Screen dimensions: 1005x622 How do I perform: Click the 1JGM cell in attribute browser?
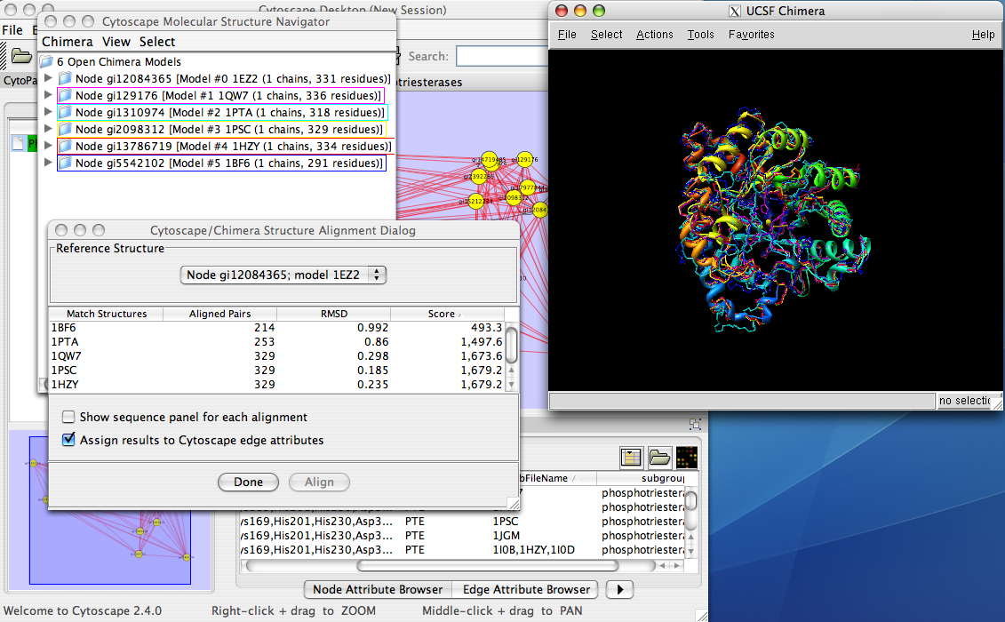point(506,536)
